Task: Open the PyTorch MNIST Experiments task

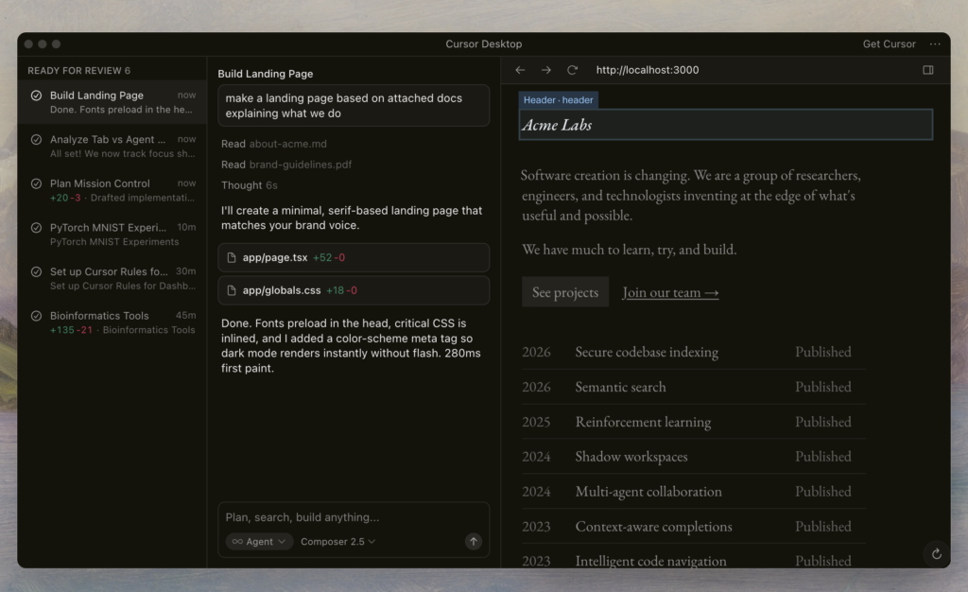Action: (x=112, y=234)
